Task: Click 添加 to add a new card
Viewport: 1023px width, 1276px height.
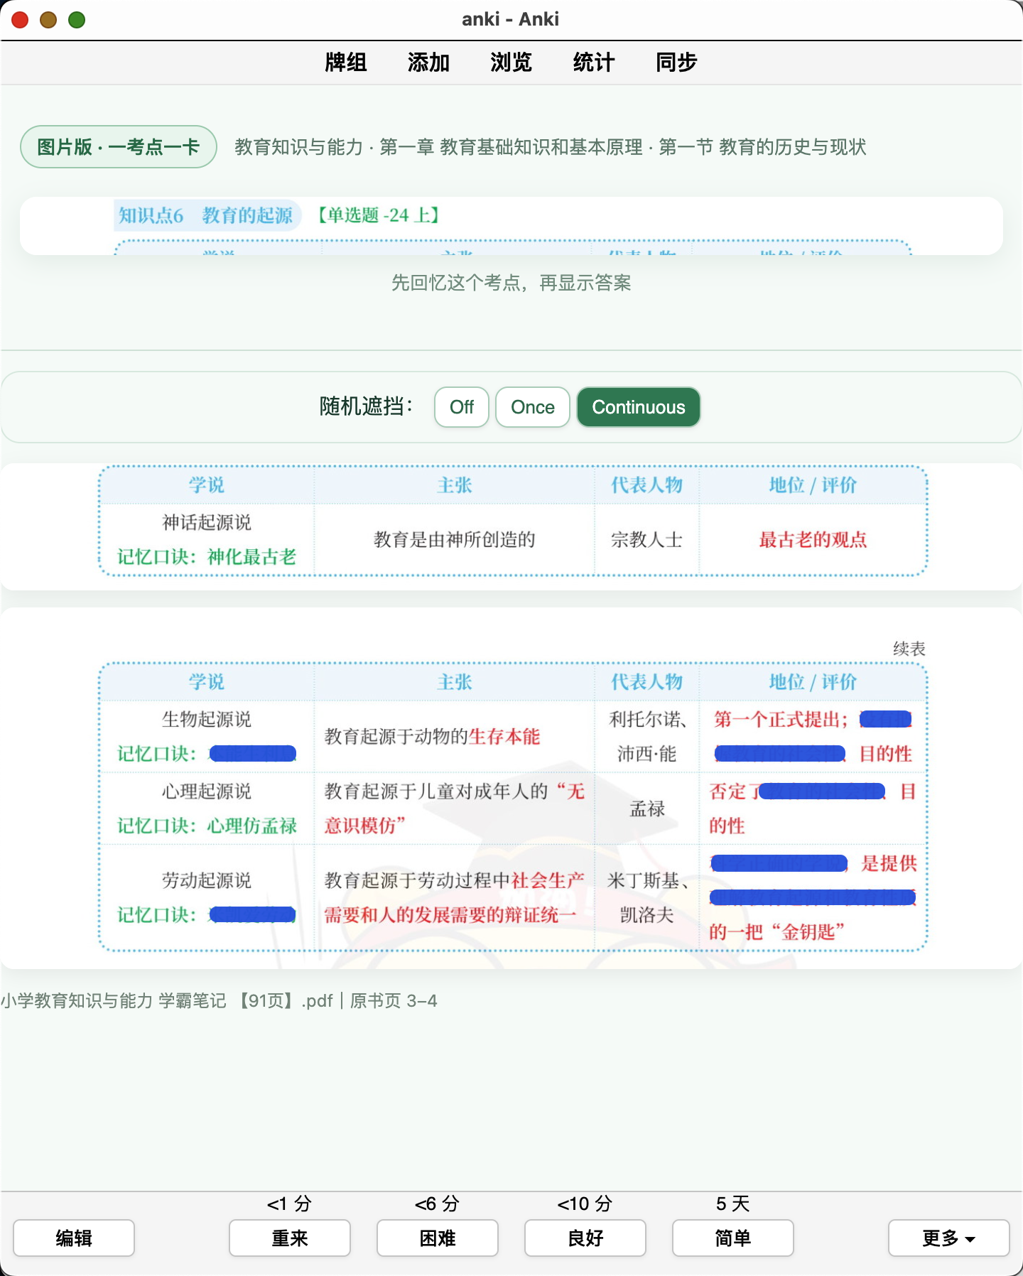Action: point(428,63)
